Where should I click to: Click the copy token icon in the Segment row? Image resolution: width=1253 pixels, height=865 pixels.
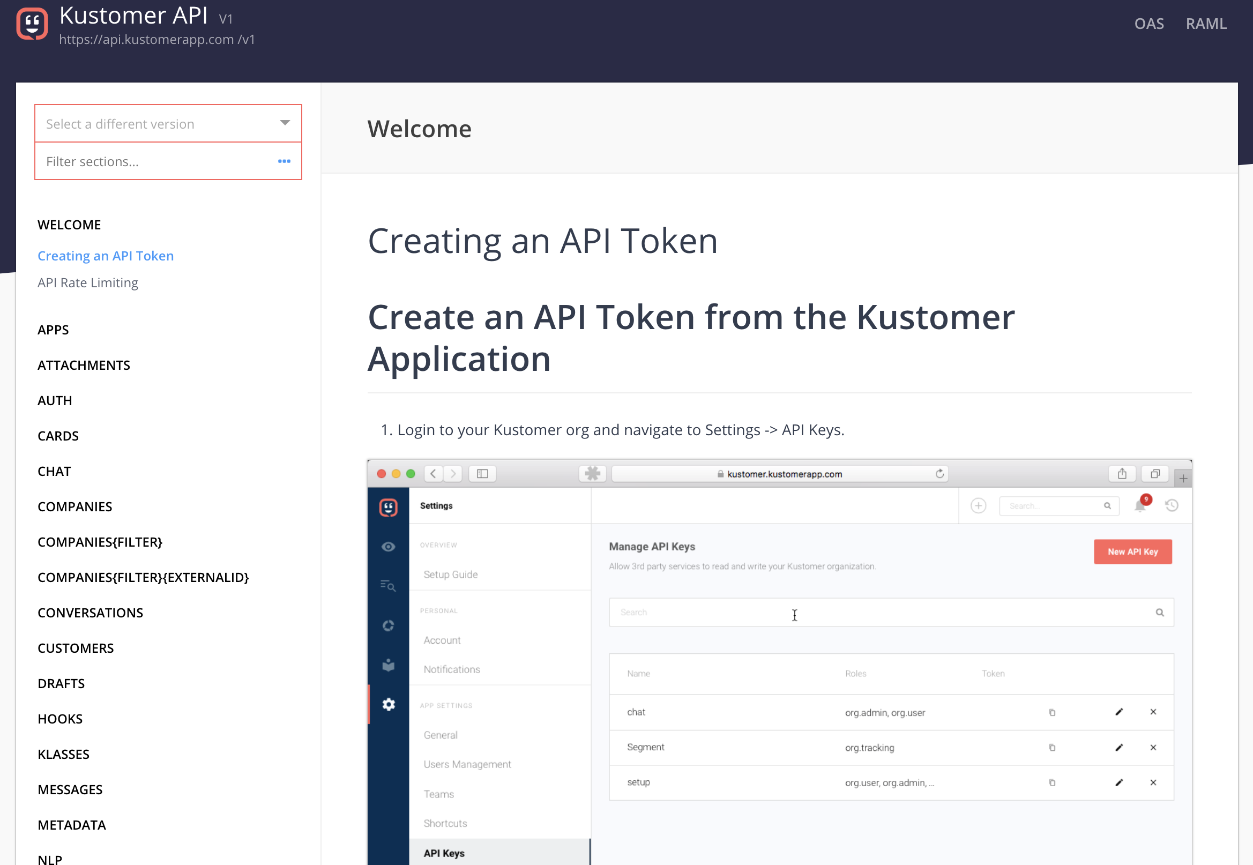pyautogui.click(x=1052, y=748)
